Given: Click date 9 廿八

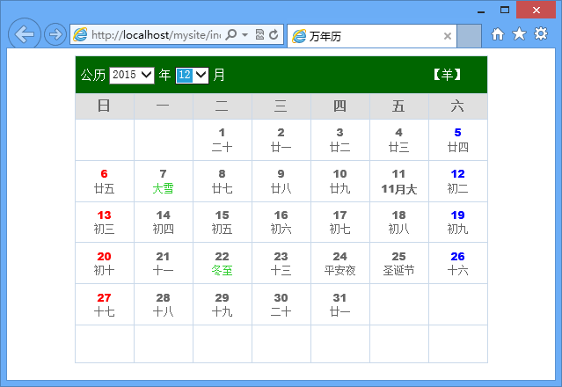Looking at the screenshot, I should pyautogui.click(x=281, y=181).
